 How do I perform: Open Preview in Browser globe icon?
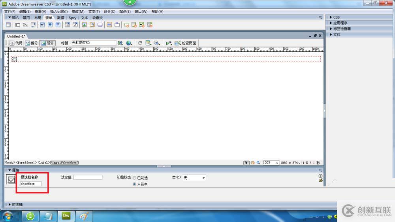click(x=129, y=43)
